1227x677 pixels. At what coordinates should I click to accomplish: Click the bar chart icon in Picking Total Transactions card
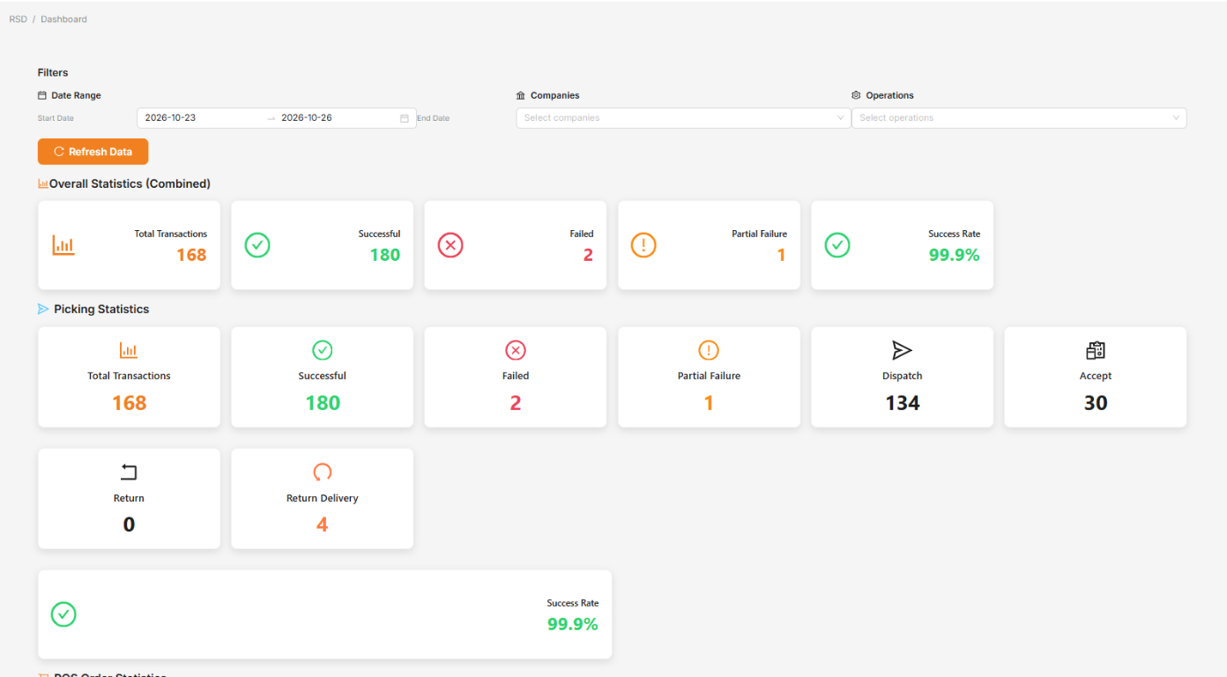coord(129,351)
